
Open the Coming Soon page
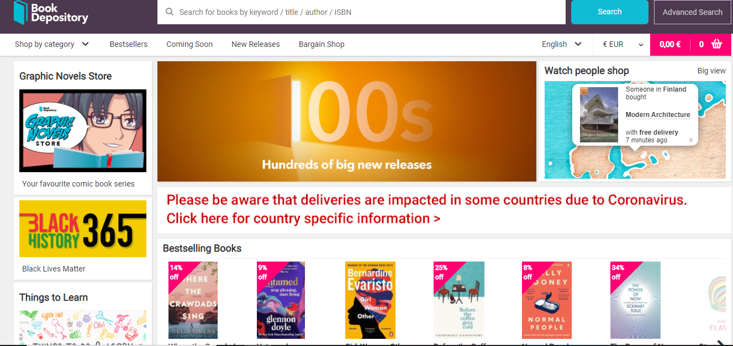(x=189, y=44)
